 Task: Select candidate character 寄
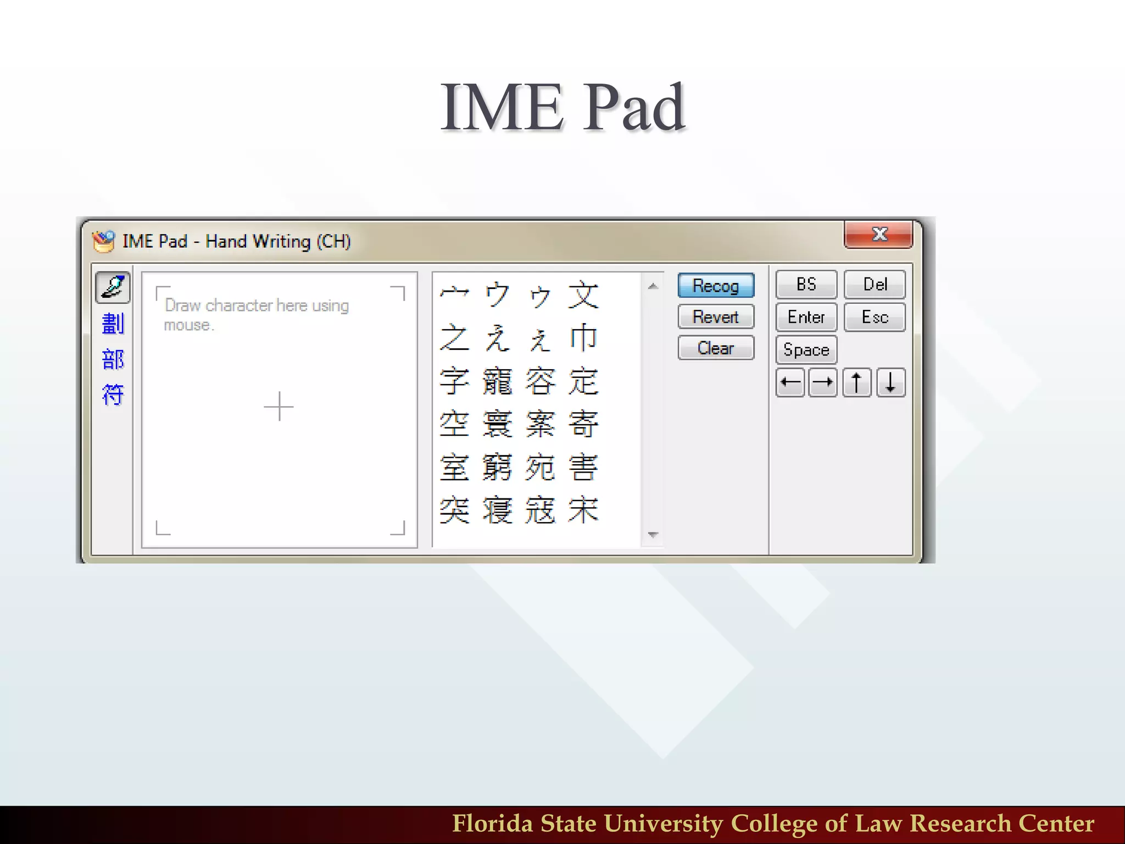pos(583,424)
